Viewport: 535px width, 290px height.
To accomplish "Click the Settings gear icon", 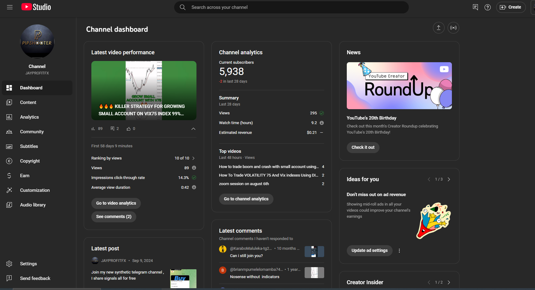I will click(x=9, y=264).
